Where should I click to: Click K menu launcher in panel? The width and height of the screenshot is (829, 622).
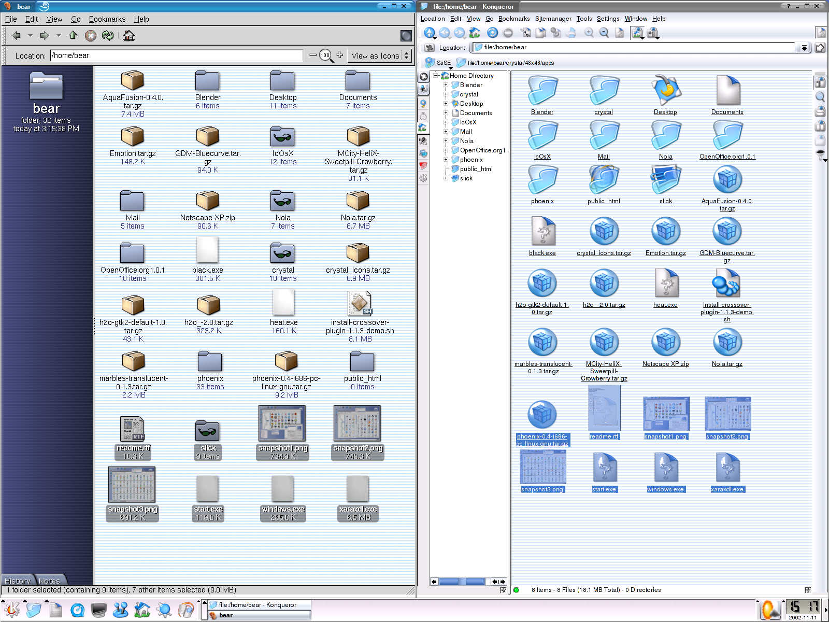11,610
